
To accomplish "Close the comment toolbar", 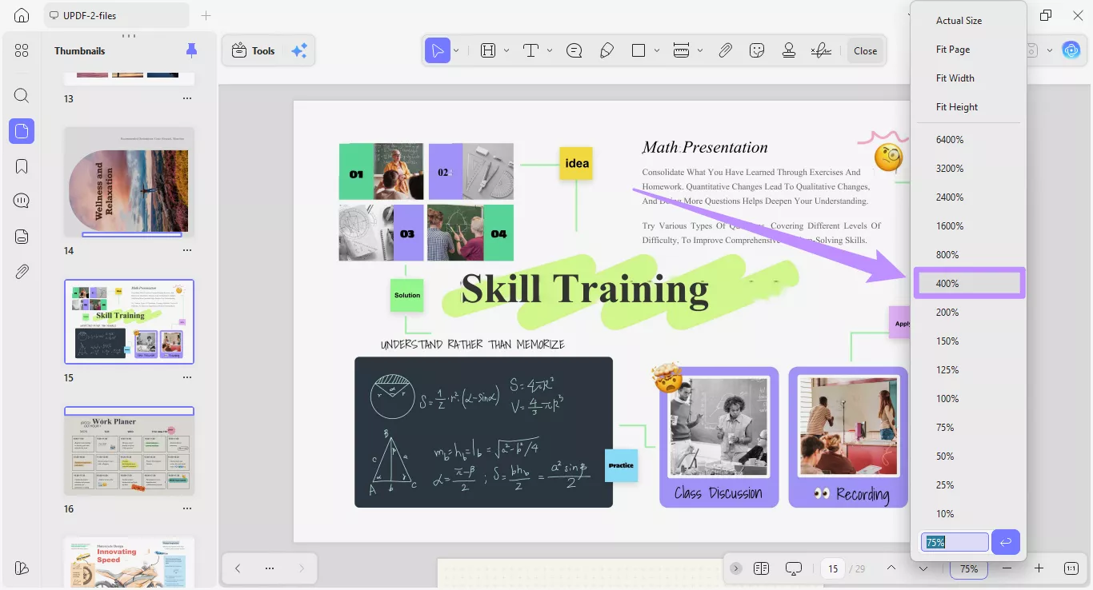I will point(865,50).
